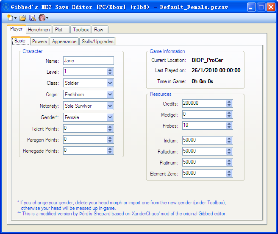The height and width of the screenshot is (234, 278).
Task: Decrease Iridium with down arrow
Action: pos(229,142)
